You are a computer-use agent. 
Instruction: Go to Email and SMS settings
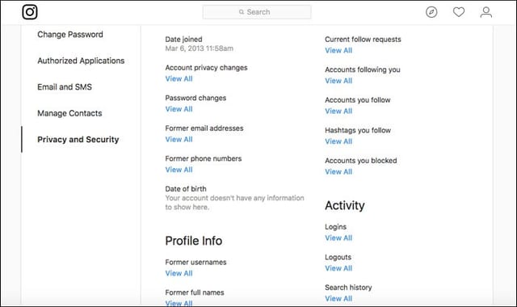(65, 87)
